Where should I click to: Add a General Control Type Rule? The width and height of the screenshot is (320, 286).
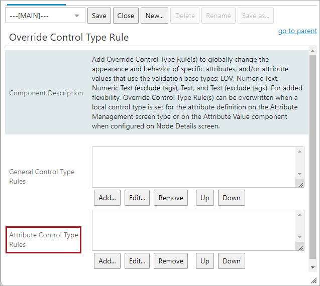107,198
